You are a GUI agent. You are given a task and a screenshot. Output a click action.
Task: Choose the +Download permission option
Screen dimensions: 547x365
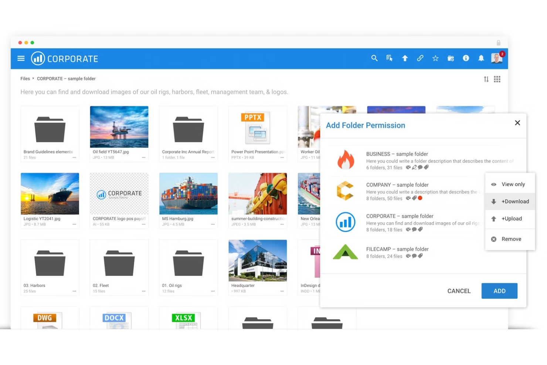510,202
